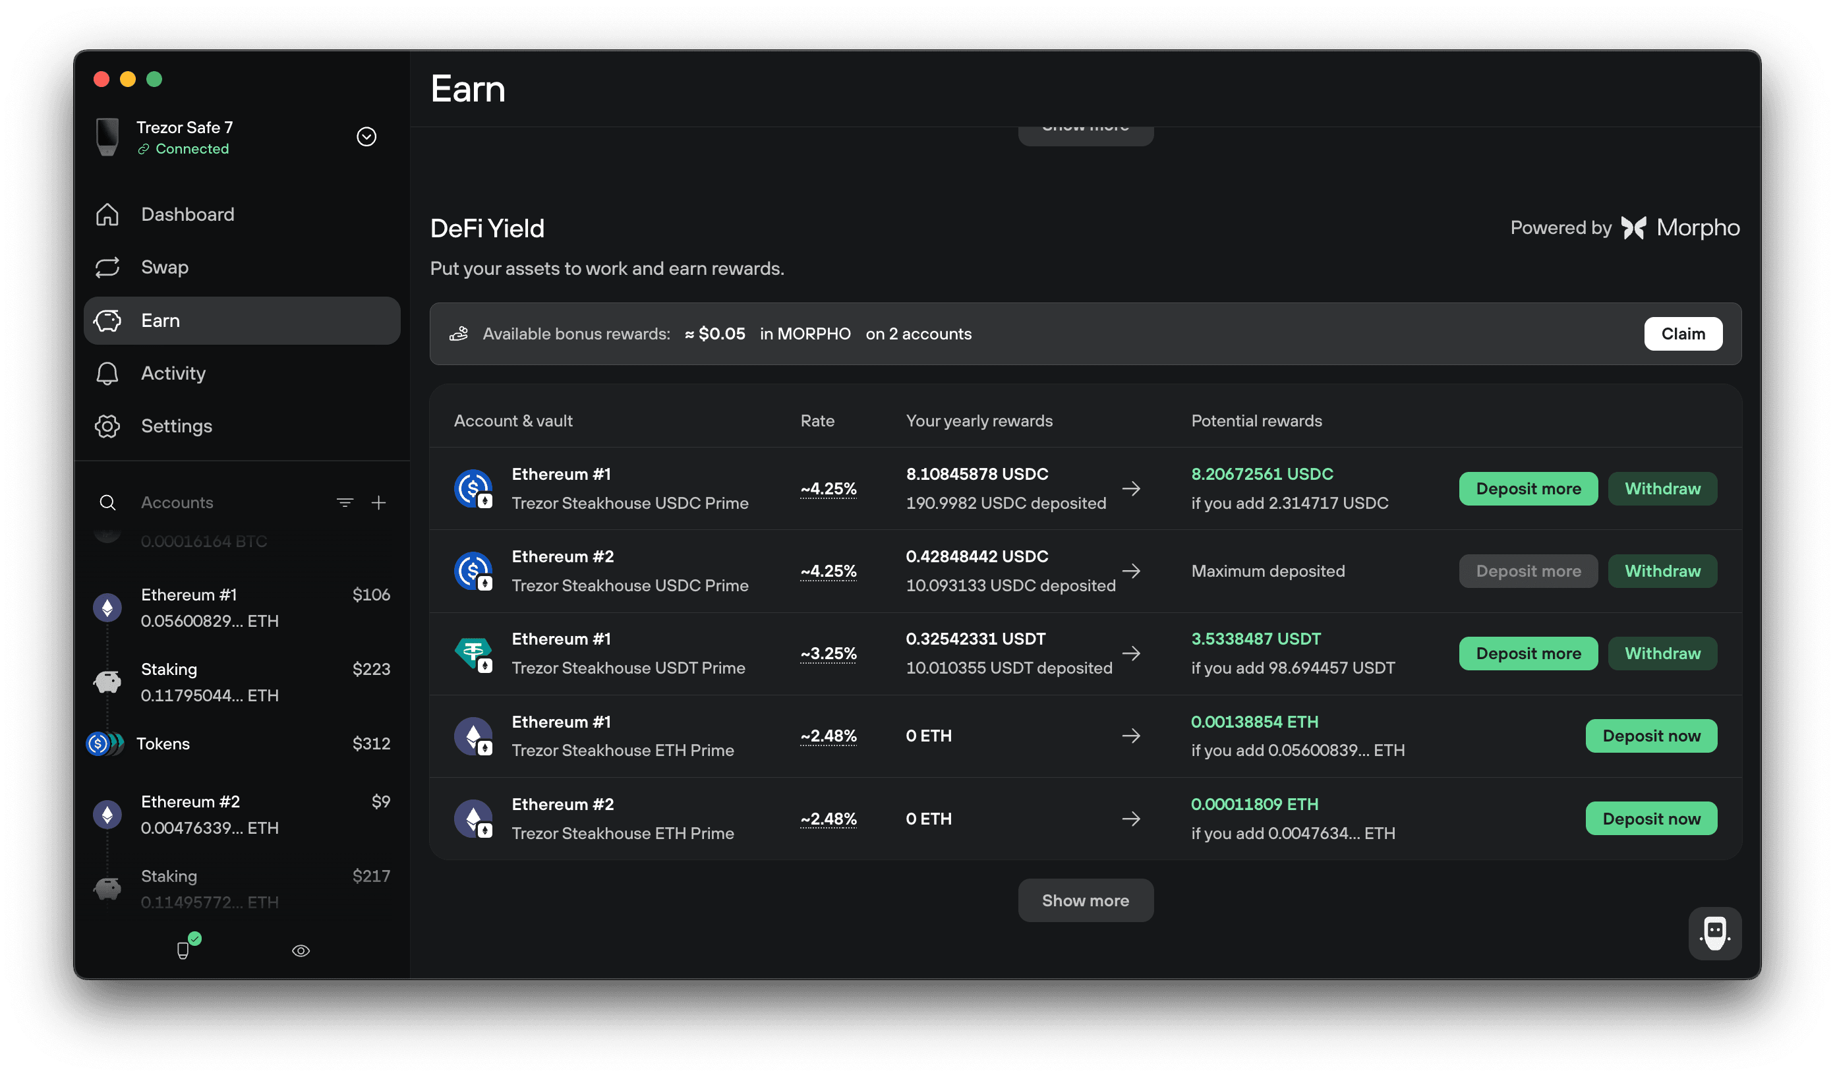This screenshot has width=1835, height=1077.
Task: Withdraw from the USDT Prime vault
Action: pyautogui.click(x=1662, y=653)
